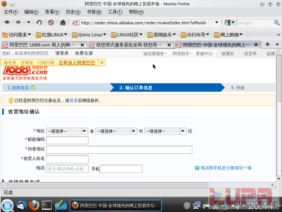The height and width of the screenshot is (212, 282).
Task: Bookmark this page with the star
Action: 211,23
